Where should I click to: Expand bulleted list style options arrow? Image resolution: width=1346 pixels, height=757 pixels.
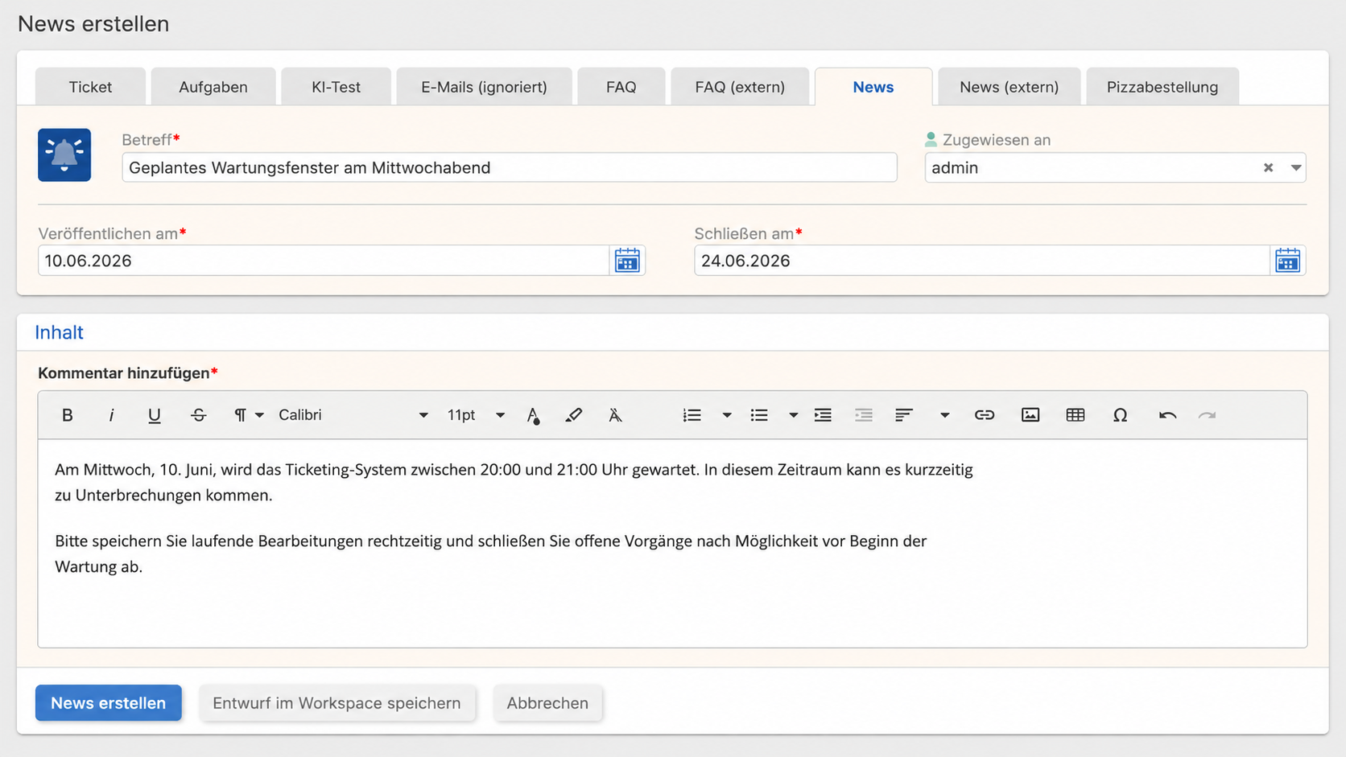click(x=794, y=415)
